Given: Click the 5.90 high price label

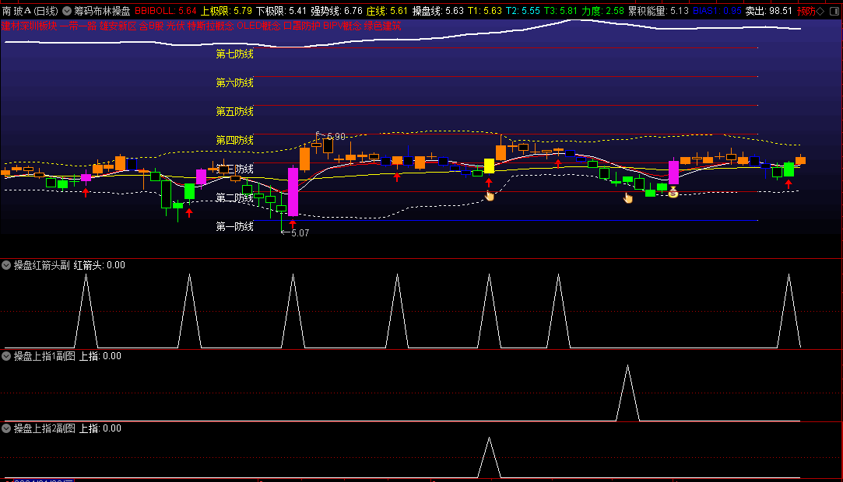Looking at the screenshot, I should [x=335, y=136].
